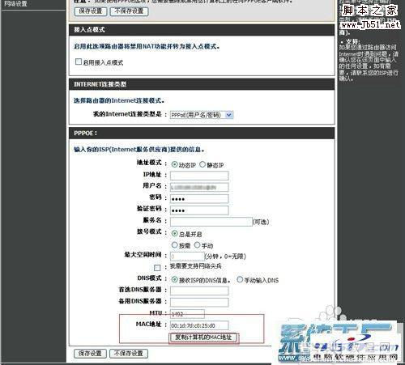Tick the 网络尖兵 support checkbox
This screenshot has width=405, height=365.
tap(157, 268)
